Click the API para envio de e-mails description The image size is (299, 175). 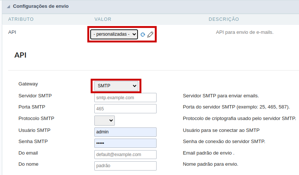point(245,32)
